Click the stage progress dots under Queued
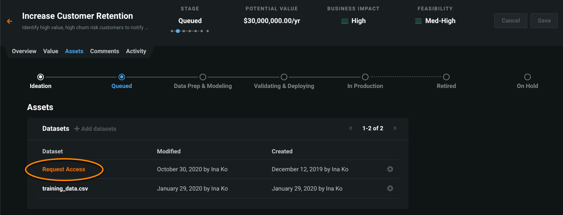 coord(190,31)
